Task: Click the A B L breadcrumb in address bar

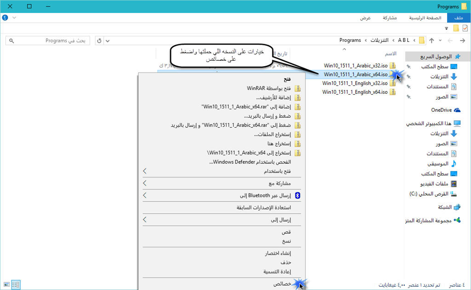Action: coord(404,40)
